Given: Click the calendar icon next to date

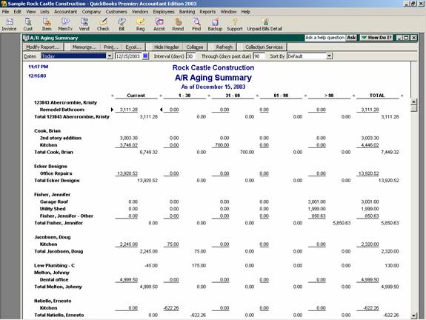Looking at the screenshot, I should click(x=146, y=56).
